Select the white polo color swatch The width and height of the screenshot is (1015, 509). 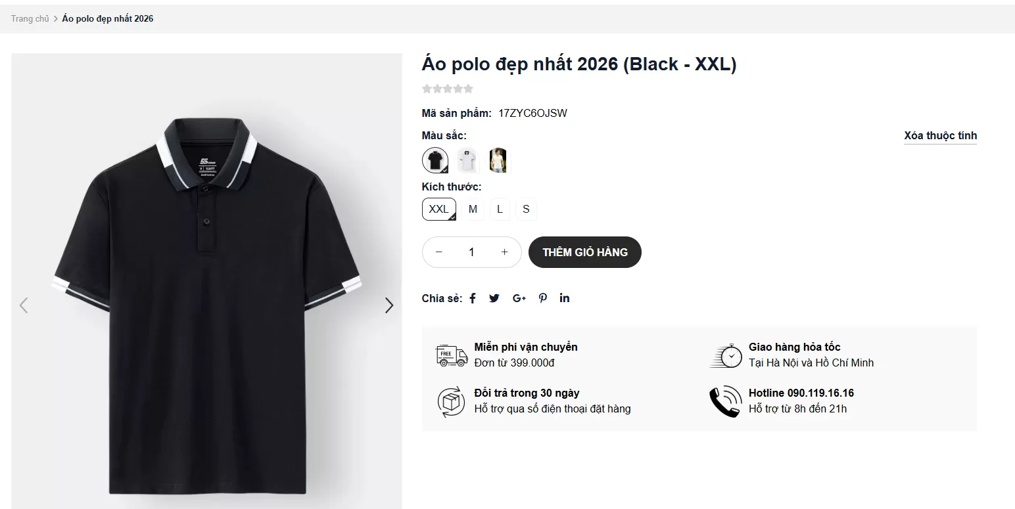[467, 160]
